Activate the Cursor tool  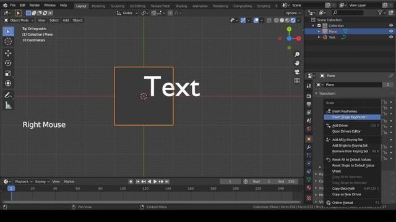coord(8,41)
